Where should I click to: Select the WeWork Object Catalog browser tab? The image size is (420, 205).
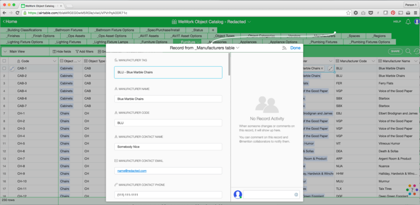pos(42,5)
